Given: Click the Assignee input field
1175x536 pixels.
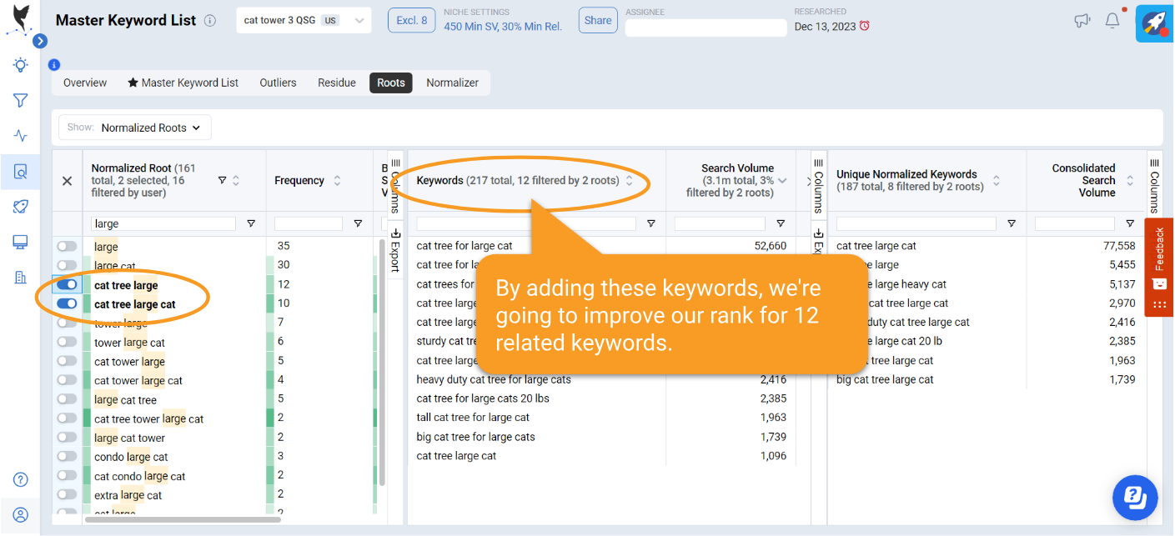Looking at the screenshot, I should point(706,28).
